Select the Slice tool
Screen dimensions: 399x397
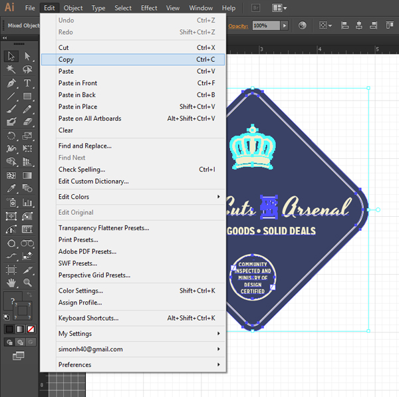point(27,270)
